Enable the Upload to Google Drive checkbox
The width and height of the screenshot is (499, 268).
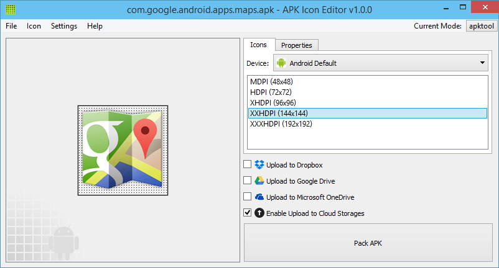[x=247, y=181]
